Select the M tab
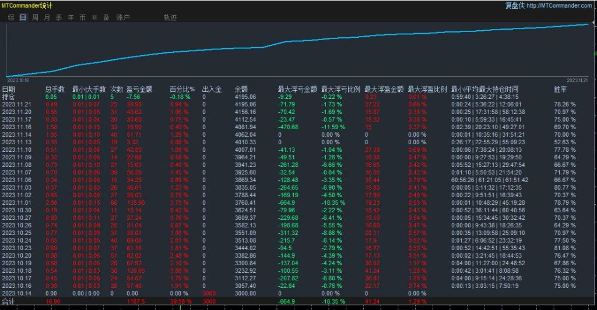This screenshot has width=597, height=310. pyautogui.click(x=94, y=17)
